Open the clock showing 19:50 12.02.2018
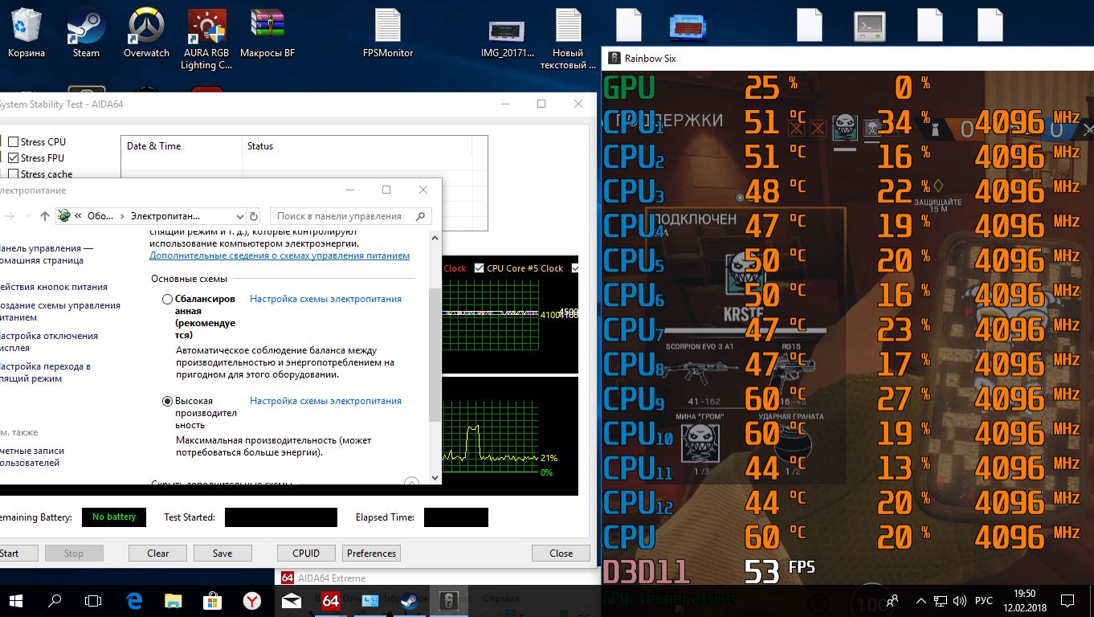 (1024, 600)
